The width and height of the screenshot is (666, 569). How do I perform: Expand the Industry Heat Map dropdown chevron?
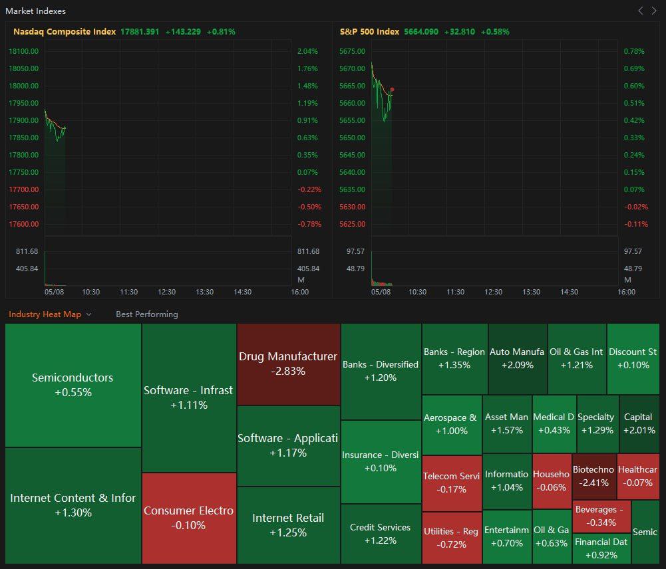tap(88, 314)
